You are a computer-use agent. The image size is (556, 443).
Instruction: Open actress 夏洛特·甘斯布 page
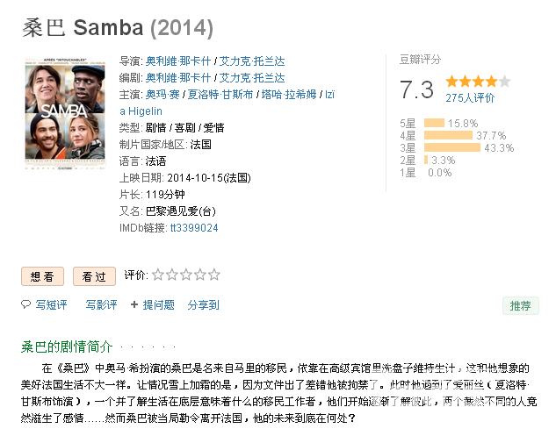[220, 95]
